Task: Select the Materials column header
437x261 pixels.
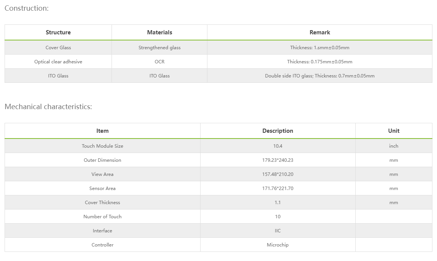Action: point(160,32)
